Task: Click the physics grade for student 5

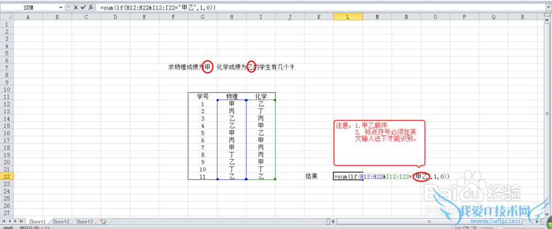Action: point(232,133)
